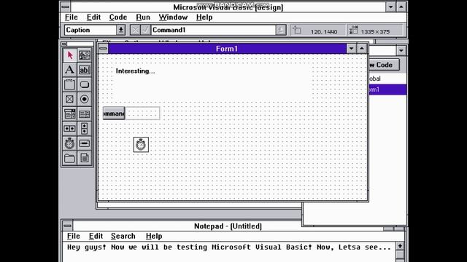Open the Edit menu in Visual Basic
This screenshot has width=467, height=262.
93,17
